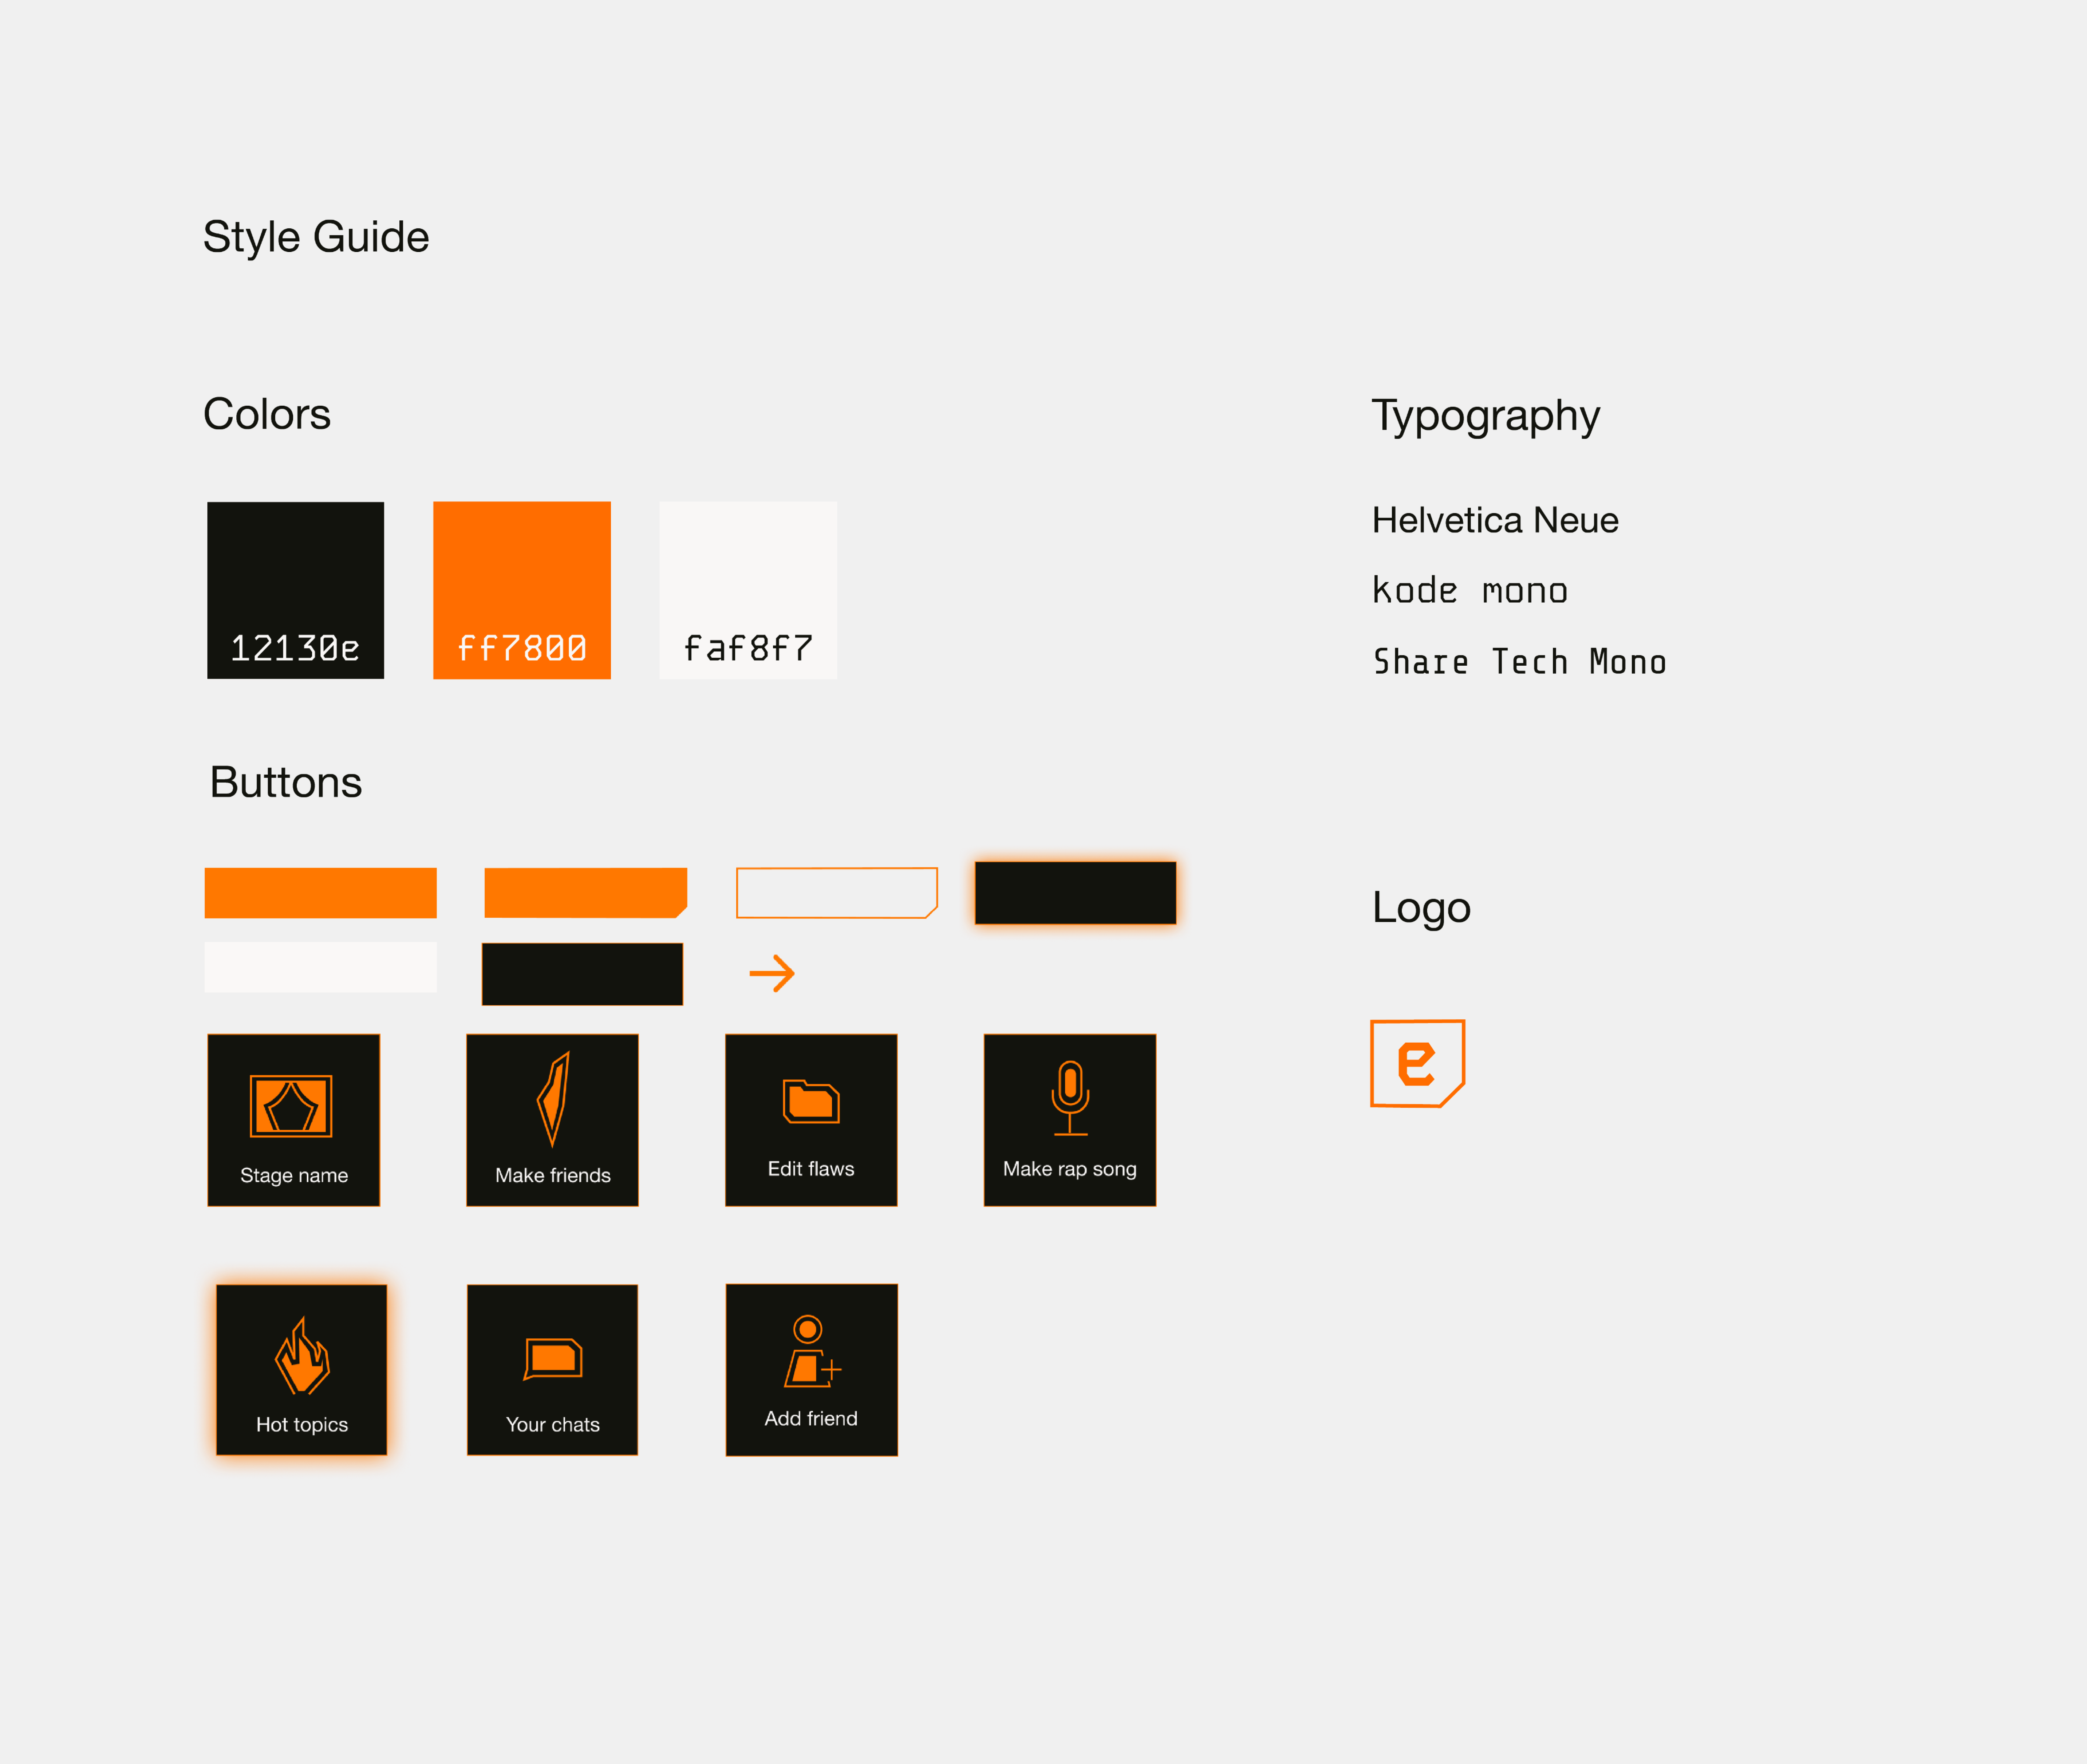The width and height of the screenshot is (2087, 1764).
Task: Click the orange button with cut corner
Action: pos(586,893)
